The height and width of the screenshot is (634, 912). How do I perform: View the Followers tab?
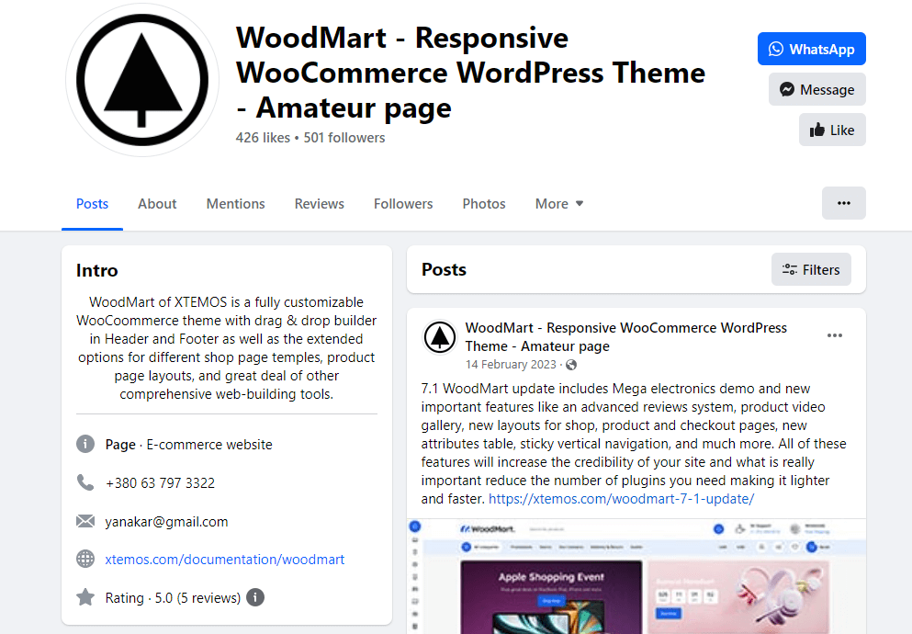click(403, 204)
